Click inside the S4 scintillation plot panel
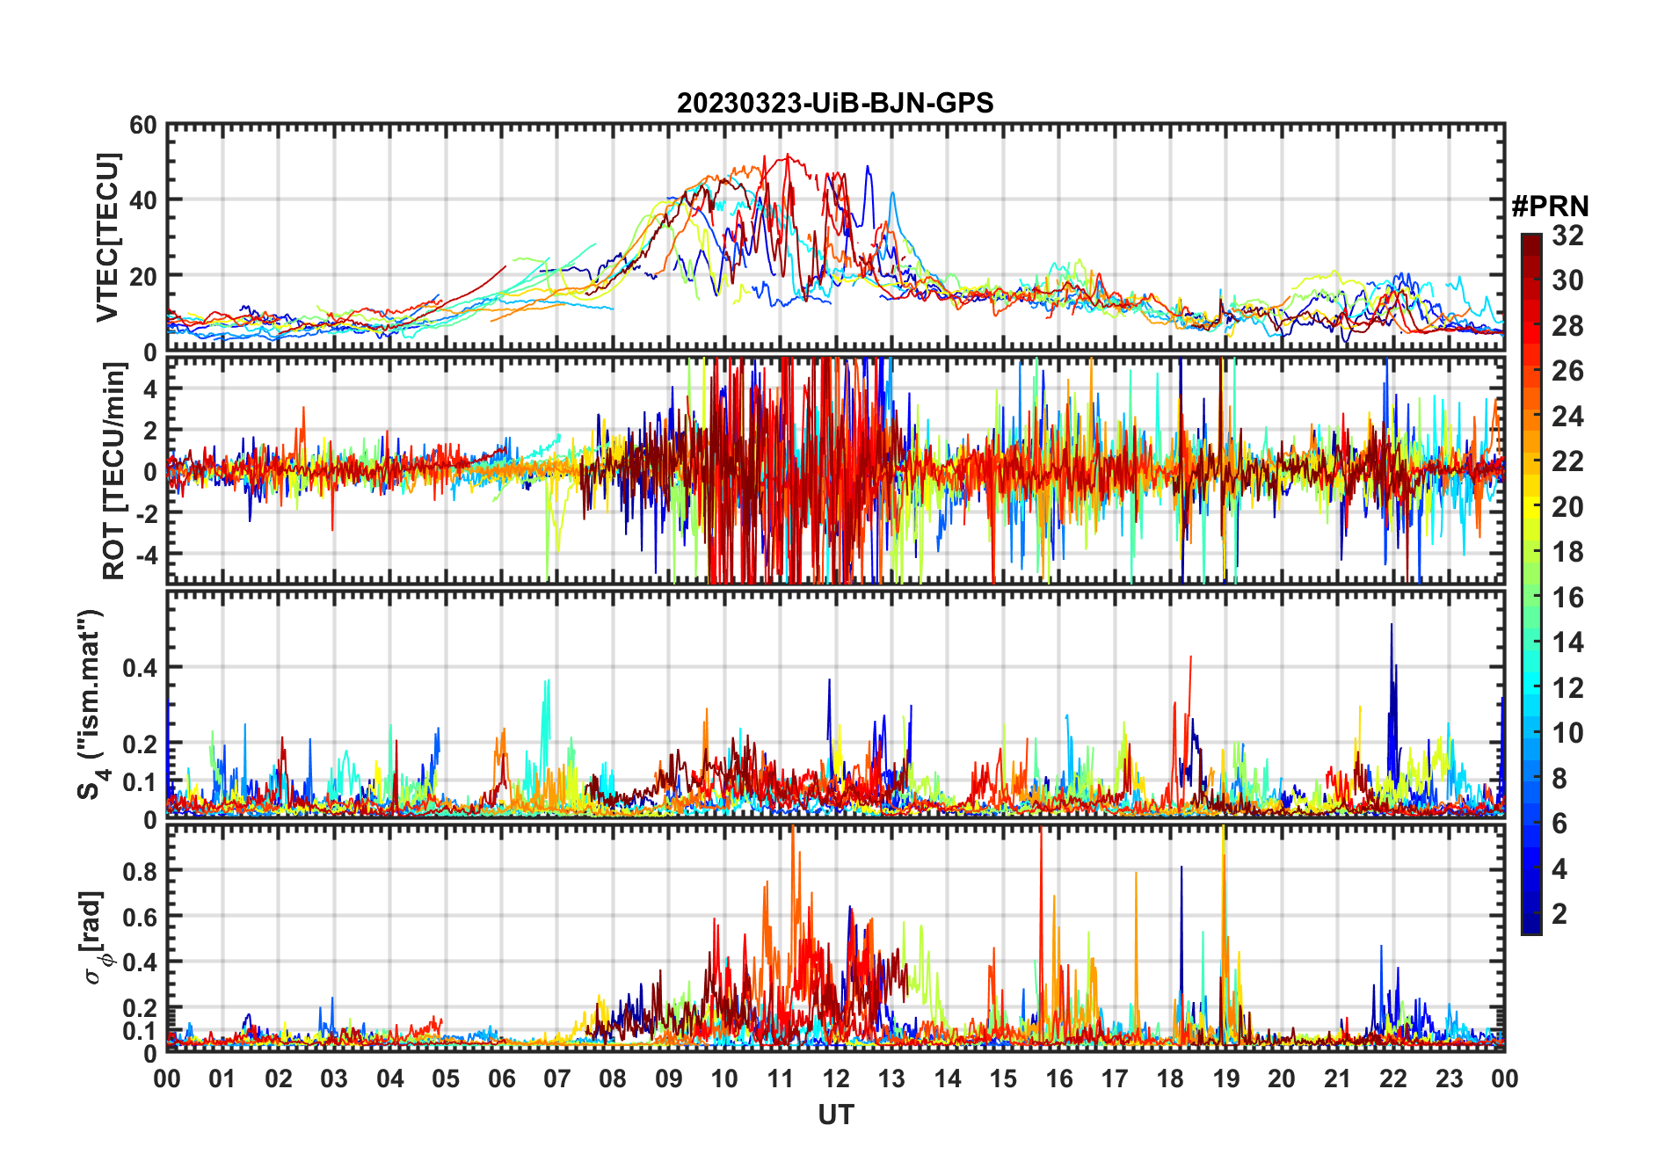The width and height of the screenshot is (1672, 1169). (x=836, y=704)
